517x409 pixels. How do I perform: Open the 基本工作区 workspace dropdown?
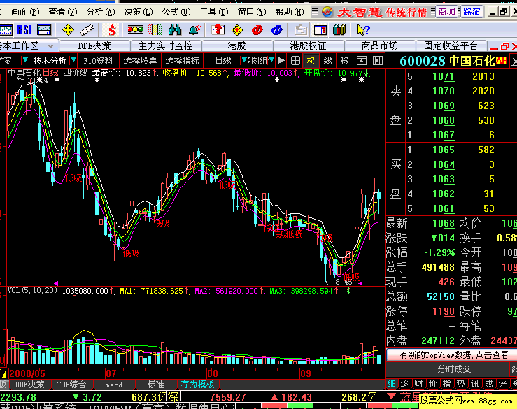coord(50,46)
